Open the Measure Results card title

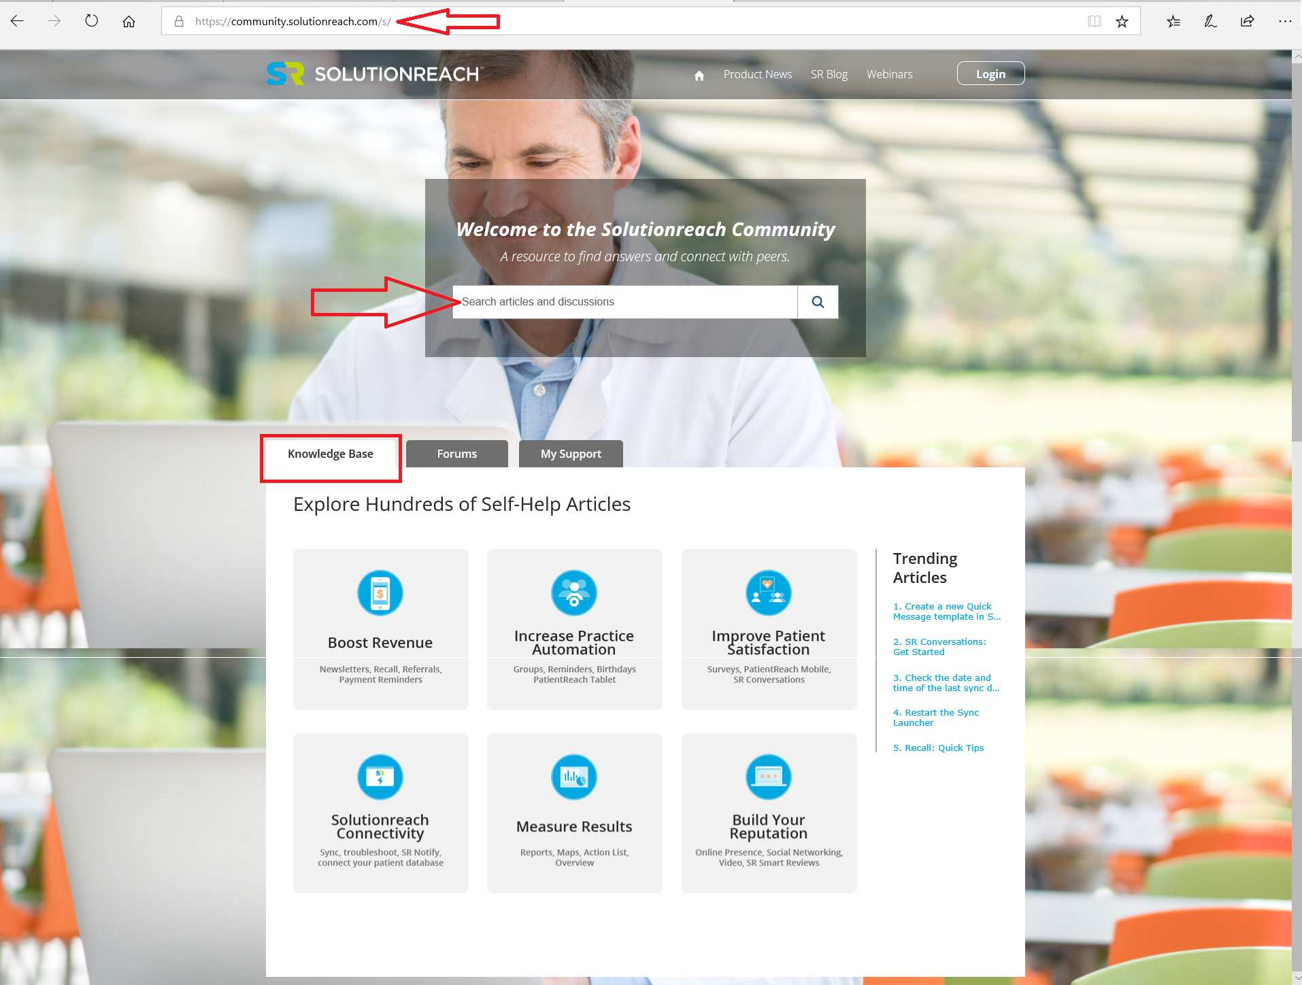[574, 827]
